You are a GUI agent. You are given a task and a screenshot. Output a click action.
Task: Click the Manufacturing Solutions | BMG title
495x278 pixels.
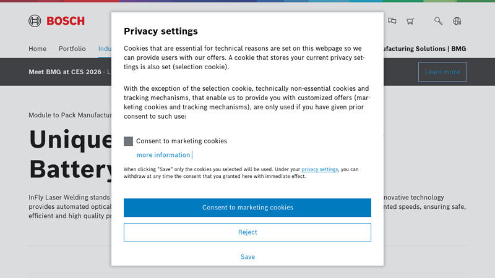(425, 49)
